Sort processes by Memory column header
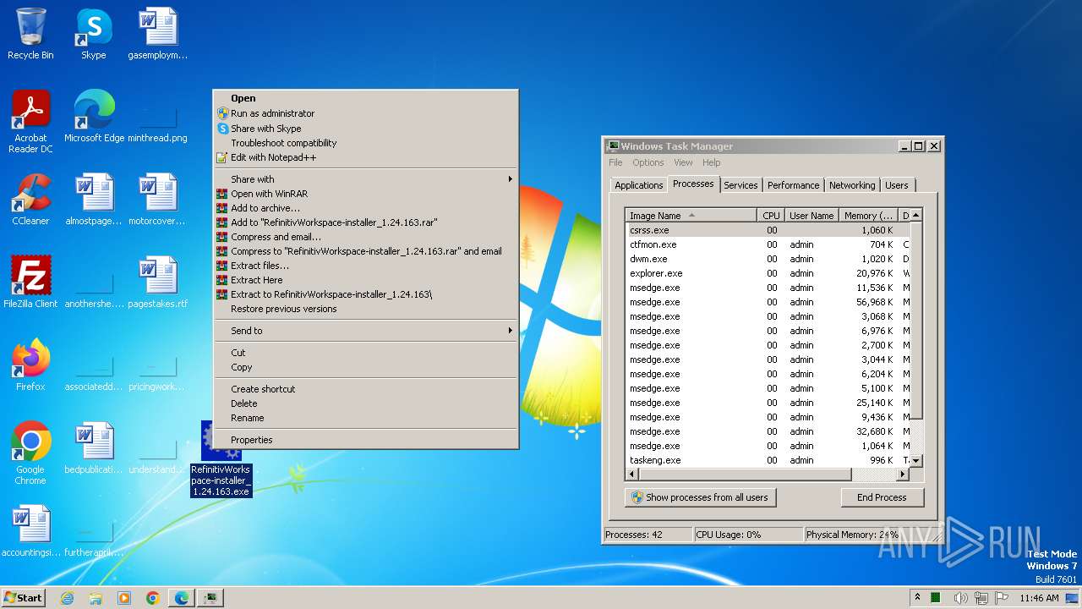Viewport: 1082px width, 609px height. click(x=868, y=216)
